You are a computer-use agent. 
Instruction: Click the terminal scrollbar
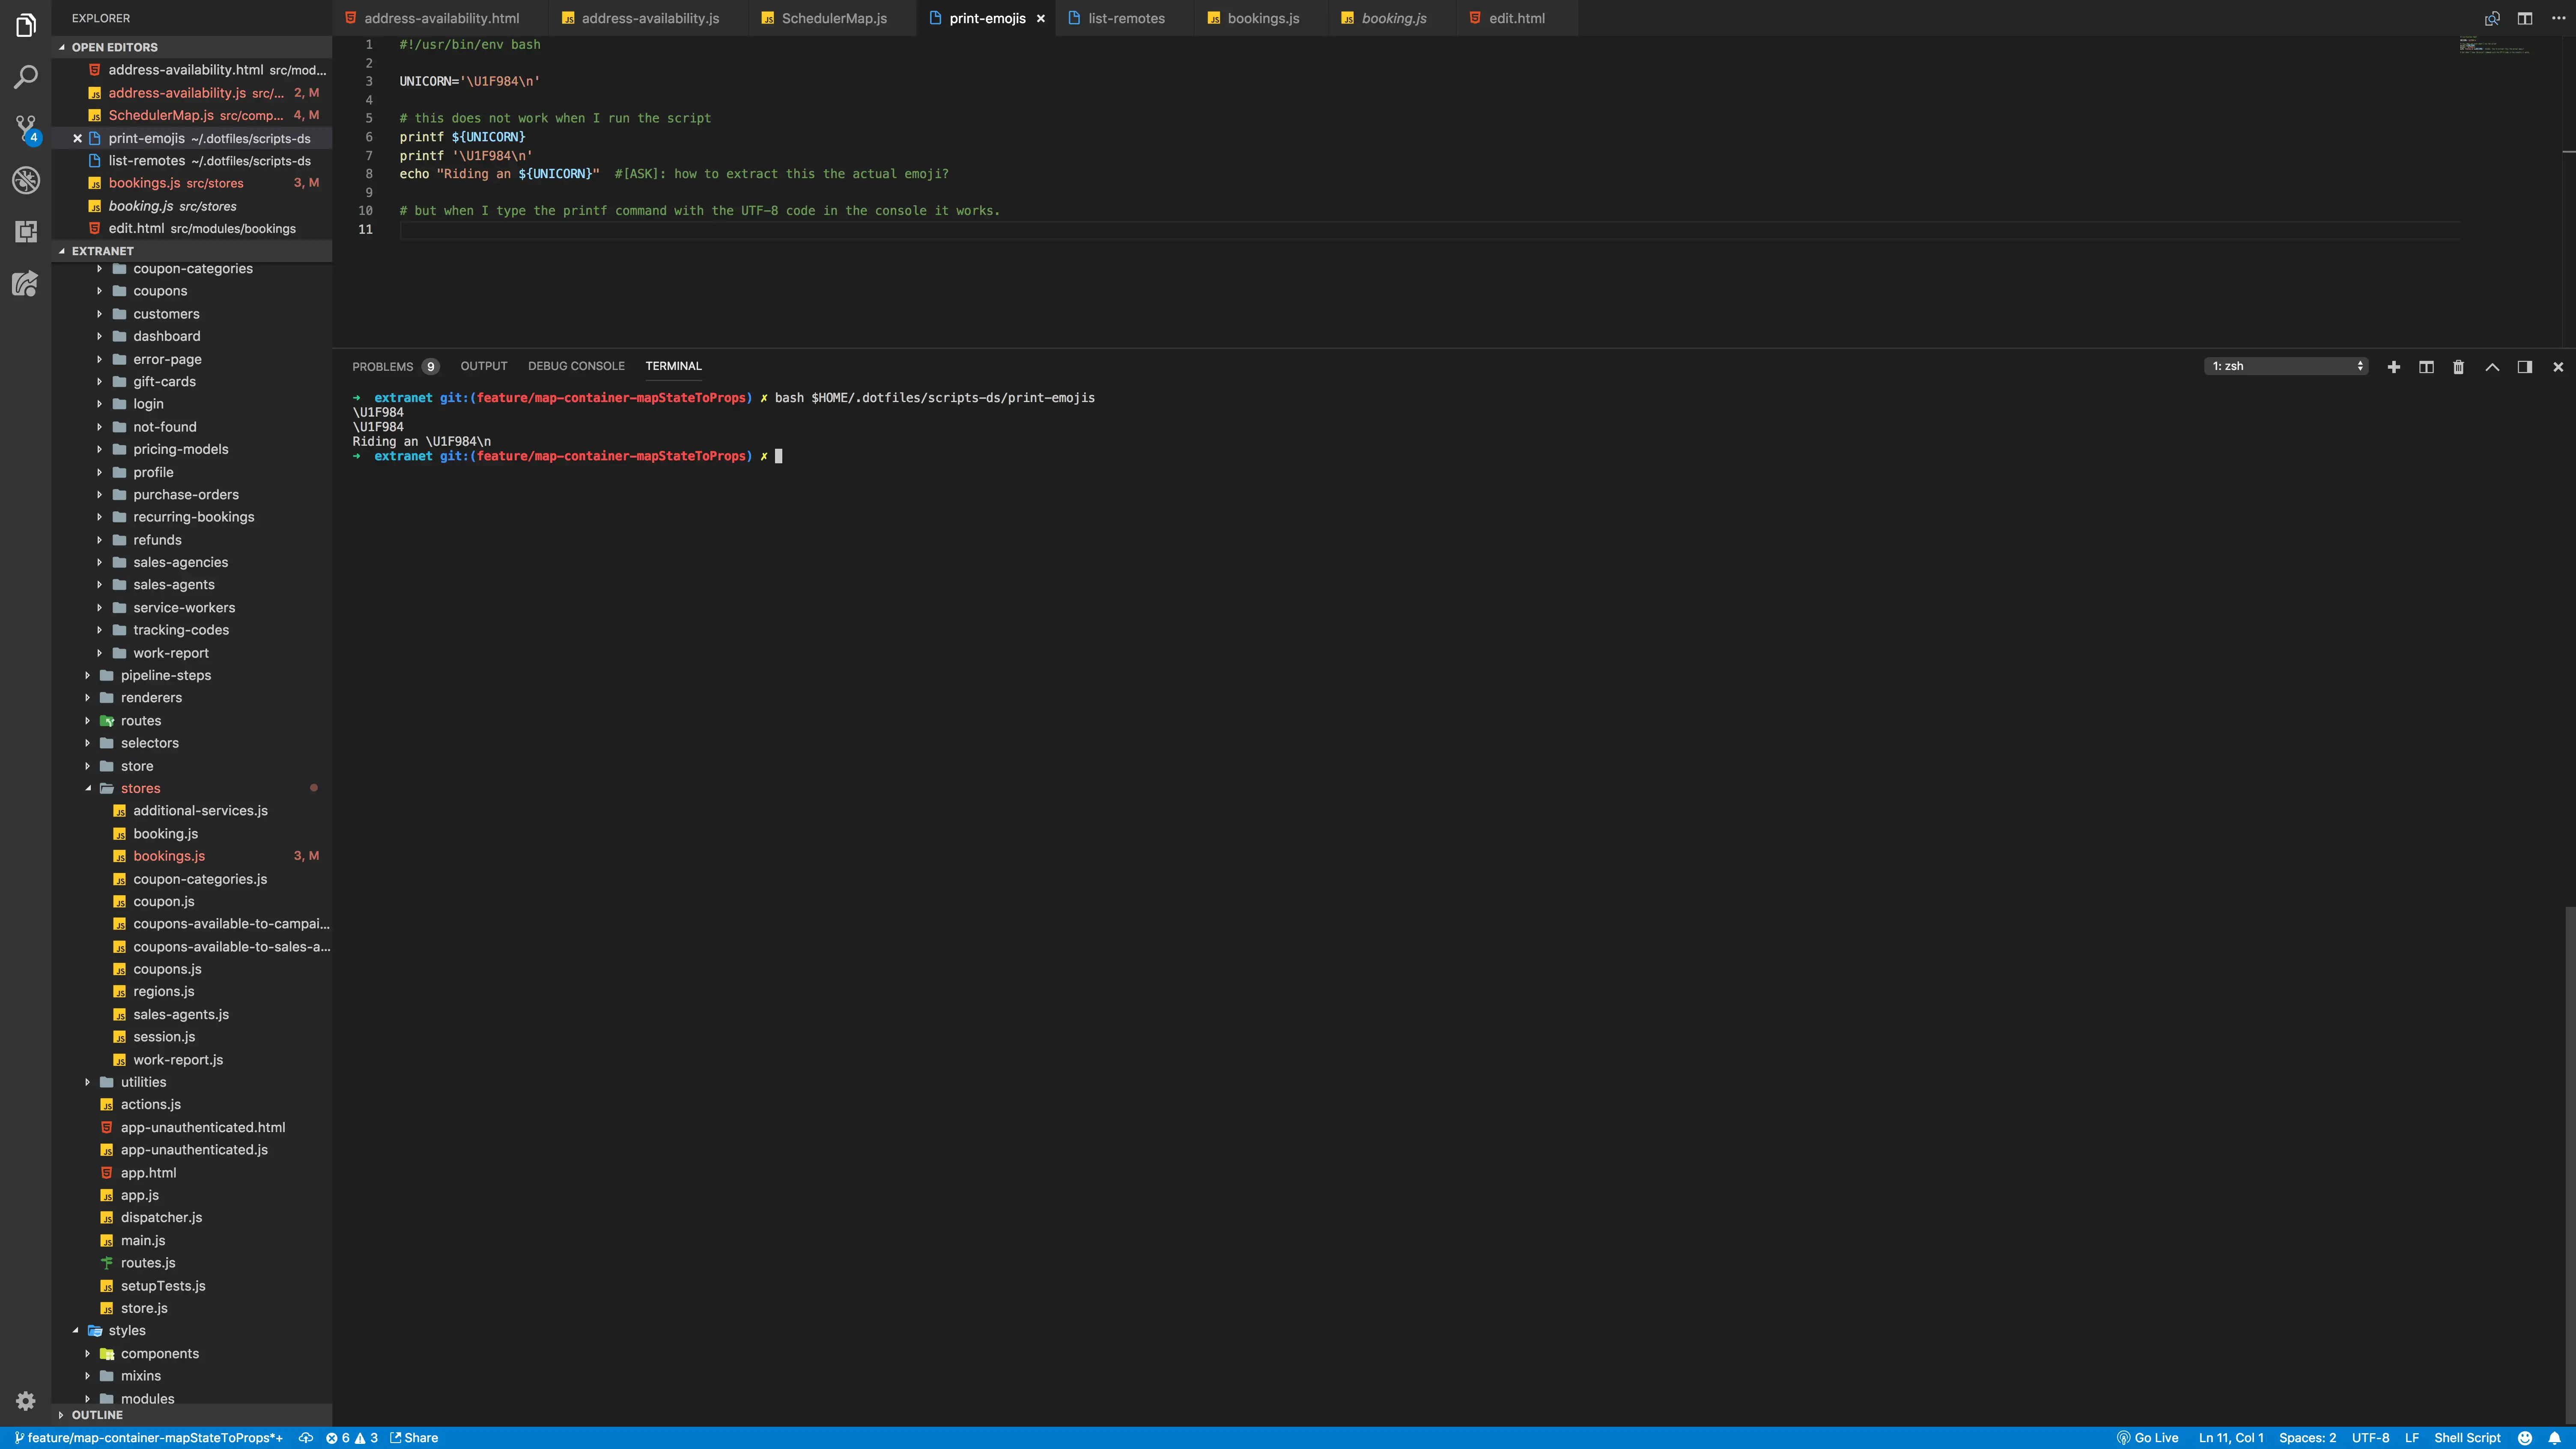pos(2570,1165)
